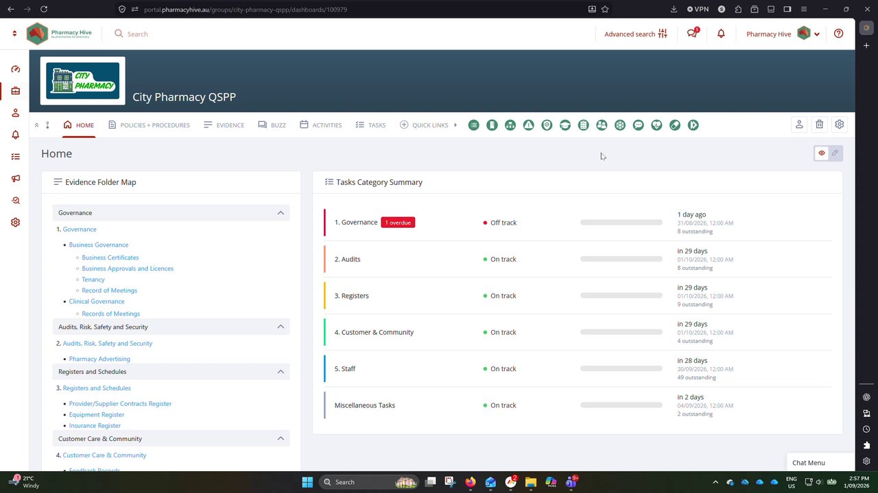Collapse the Governance folder section

click(x=281, y=213)
